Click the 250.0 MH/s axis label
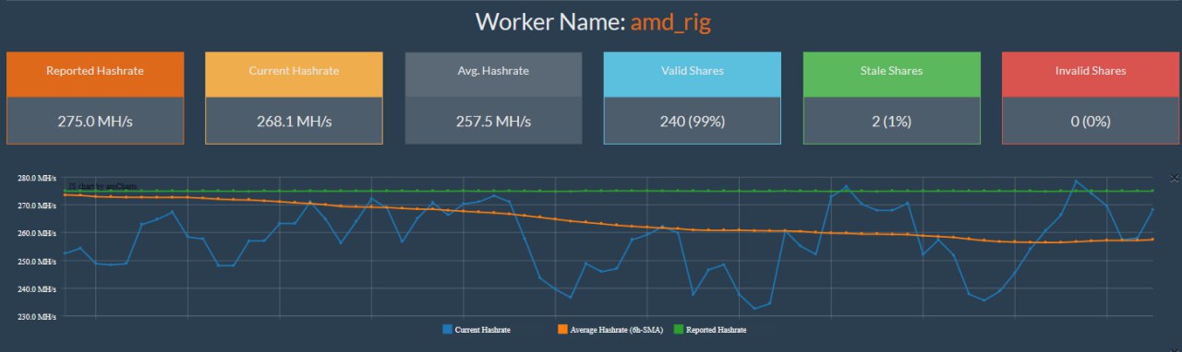This screenshot has height=352, width=1182. pyautogui.click(x=37, y=261)
